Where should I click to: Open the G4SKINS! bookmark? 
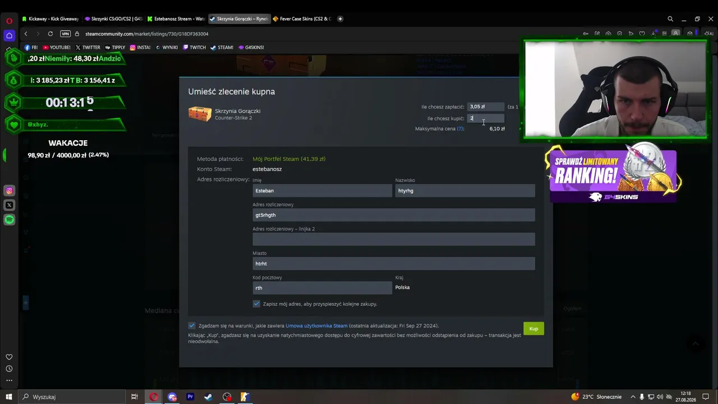pos(251,48)
